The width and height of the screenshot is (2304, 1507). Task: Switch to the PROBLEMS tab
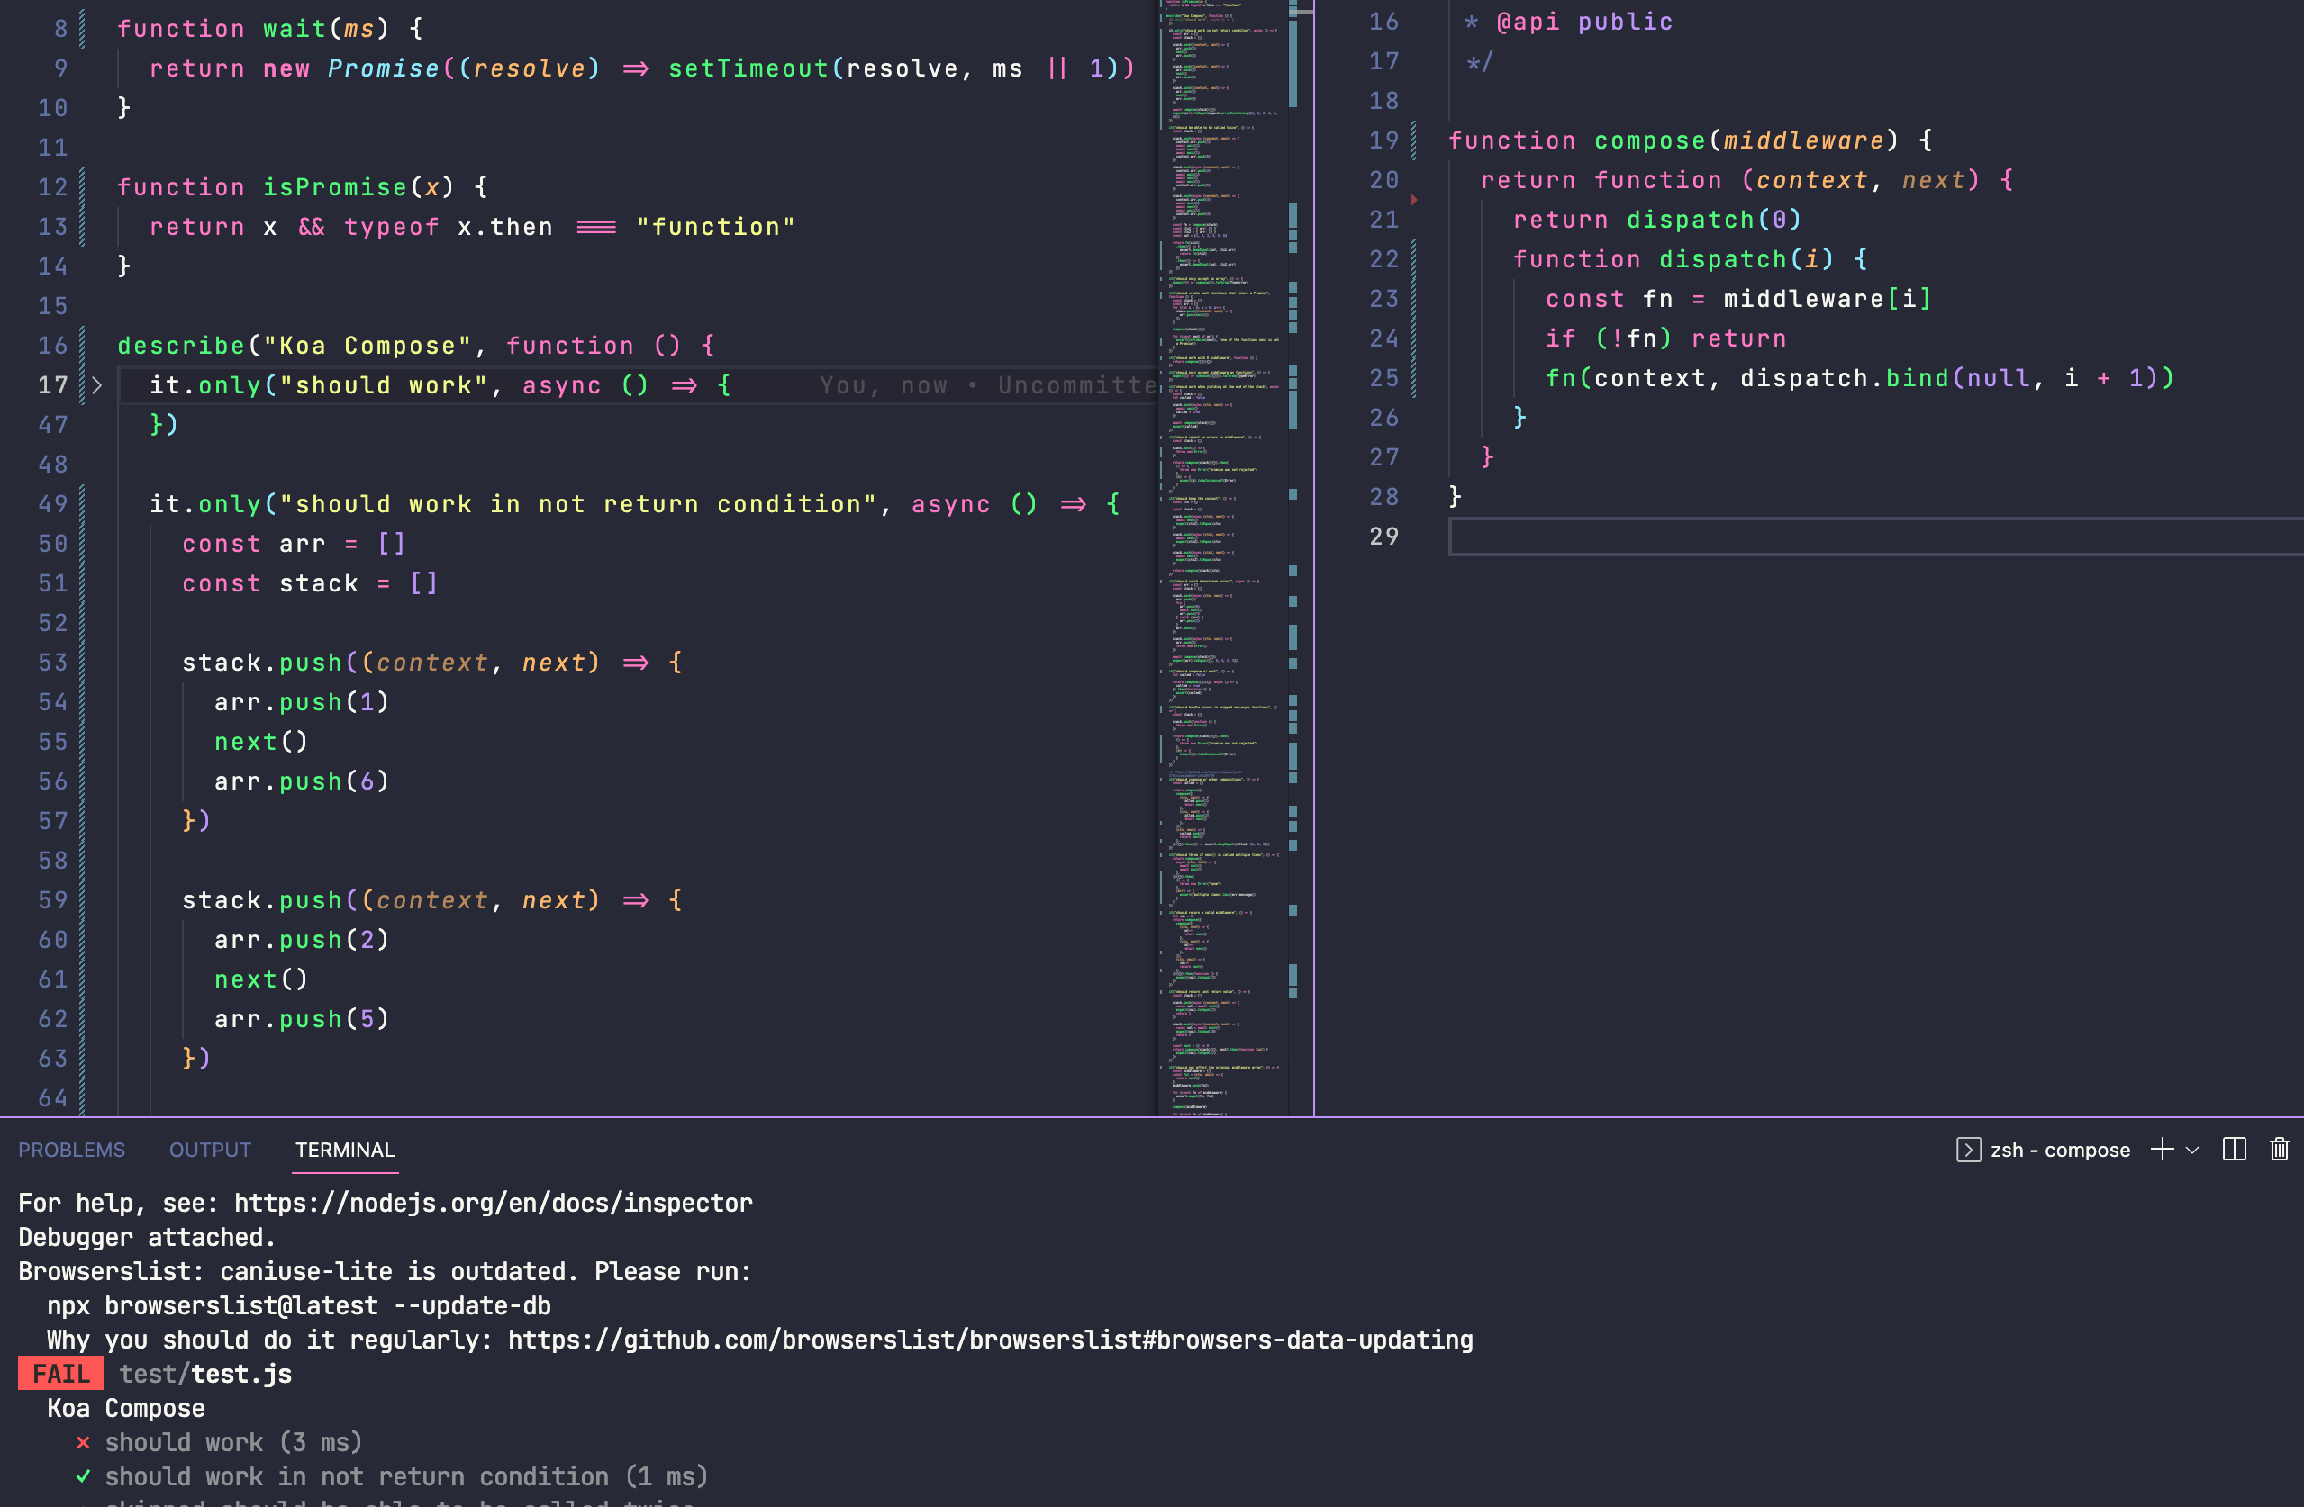(x=72, y=1149)
